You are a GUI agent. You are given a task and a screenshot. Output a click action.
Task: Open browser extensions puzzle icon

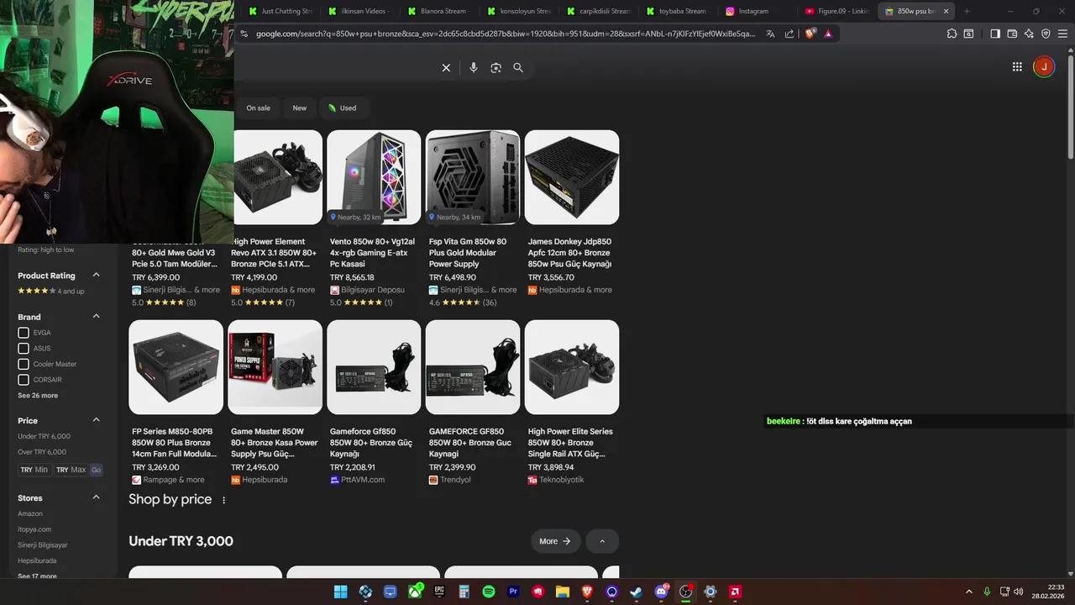952,34
